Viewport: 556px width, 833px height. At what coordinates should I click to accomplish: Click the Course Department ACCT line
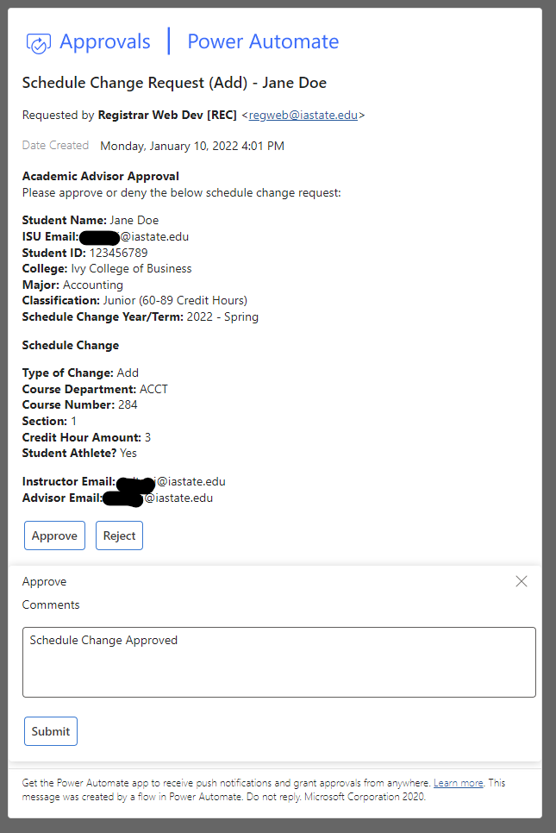pyautogui.click(x=95, y=390)
